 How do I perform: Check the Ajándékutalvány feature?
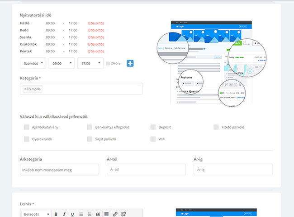coord(27,127)
